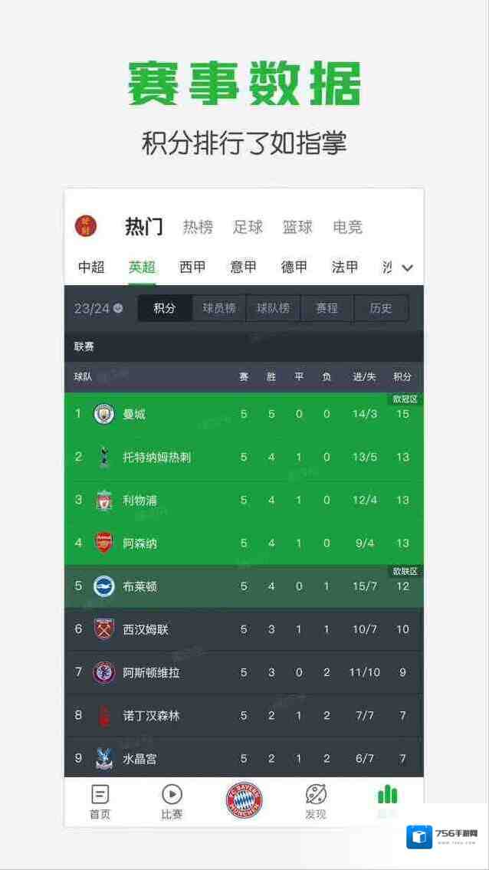Tap Liverpool club crest icon
The image size is (489, 870).
[103, 501]
